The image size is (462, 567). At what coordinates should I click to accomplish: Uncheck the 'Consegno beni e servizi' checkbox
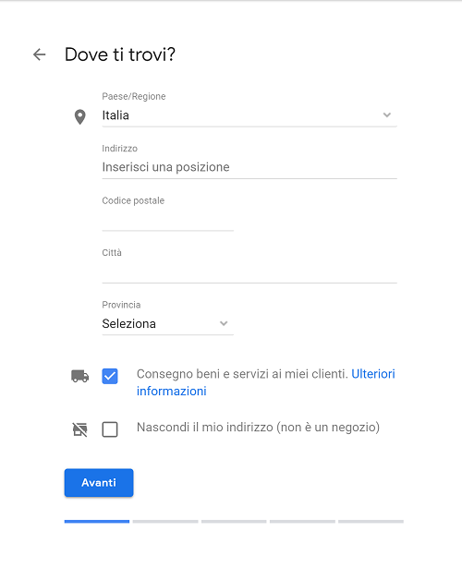tap(110, 376)
